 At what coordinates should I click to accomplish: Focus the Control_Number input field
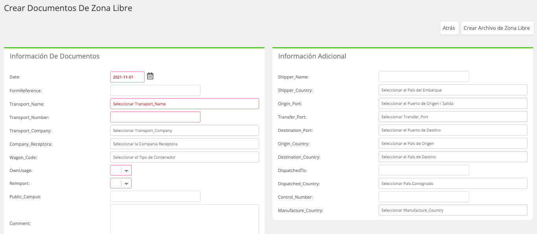424,197
